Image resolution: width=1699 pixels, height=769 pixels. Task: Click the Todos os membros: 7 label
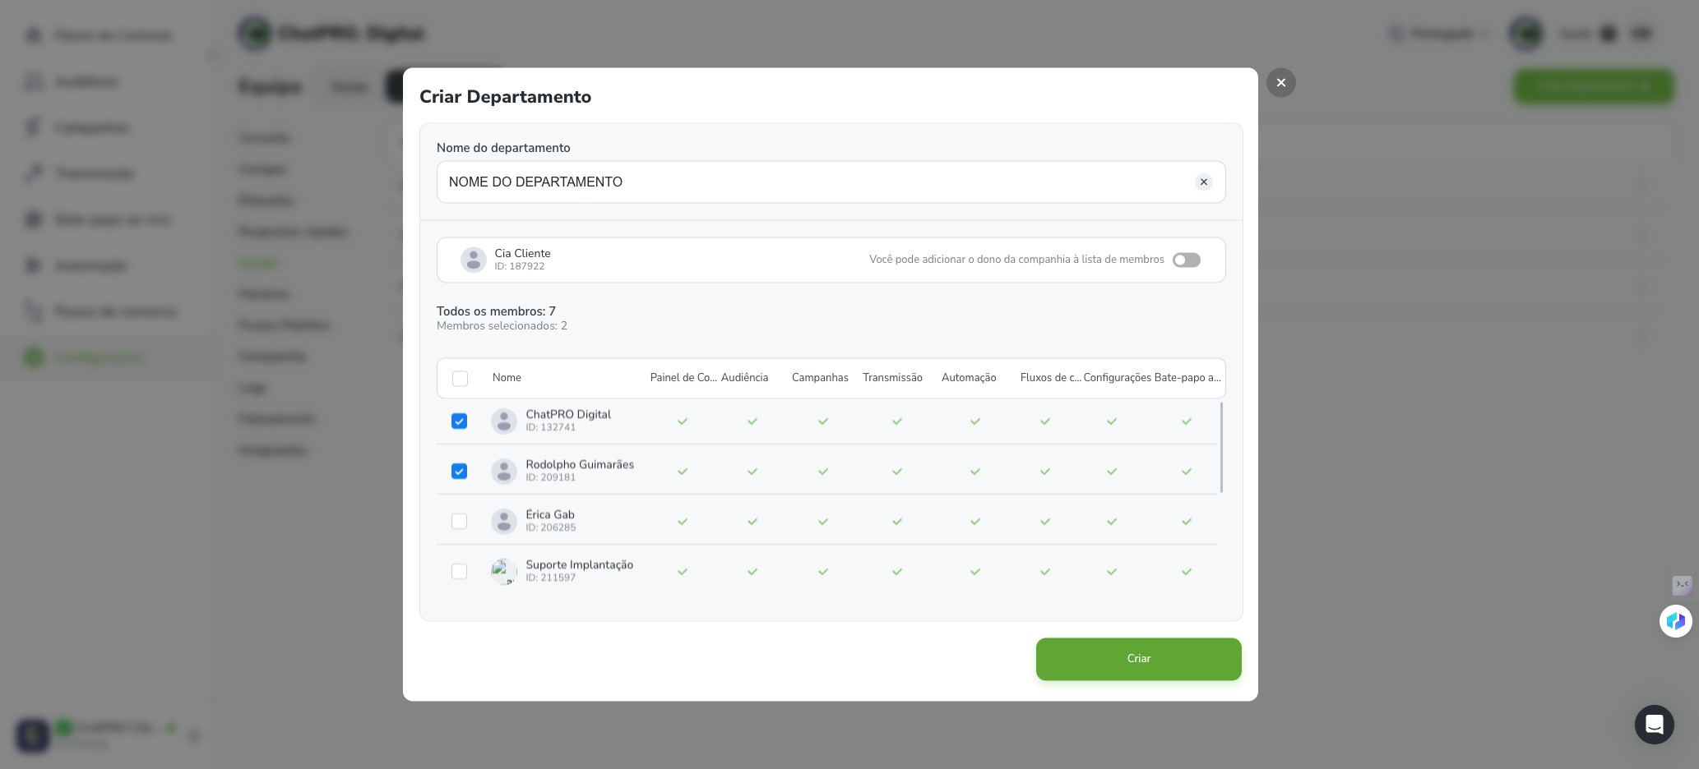pos(496,311)
